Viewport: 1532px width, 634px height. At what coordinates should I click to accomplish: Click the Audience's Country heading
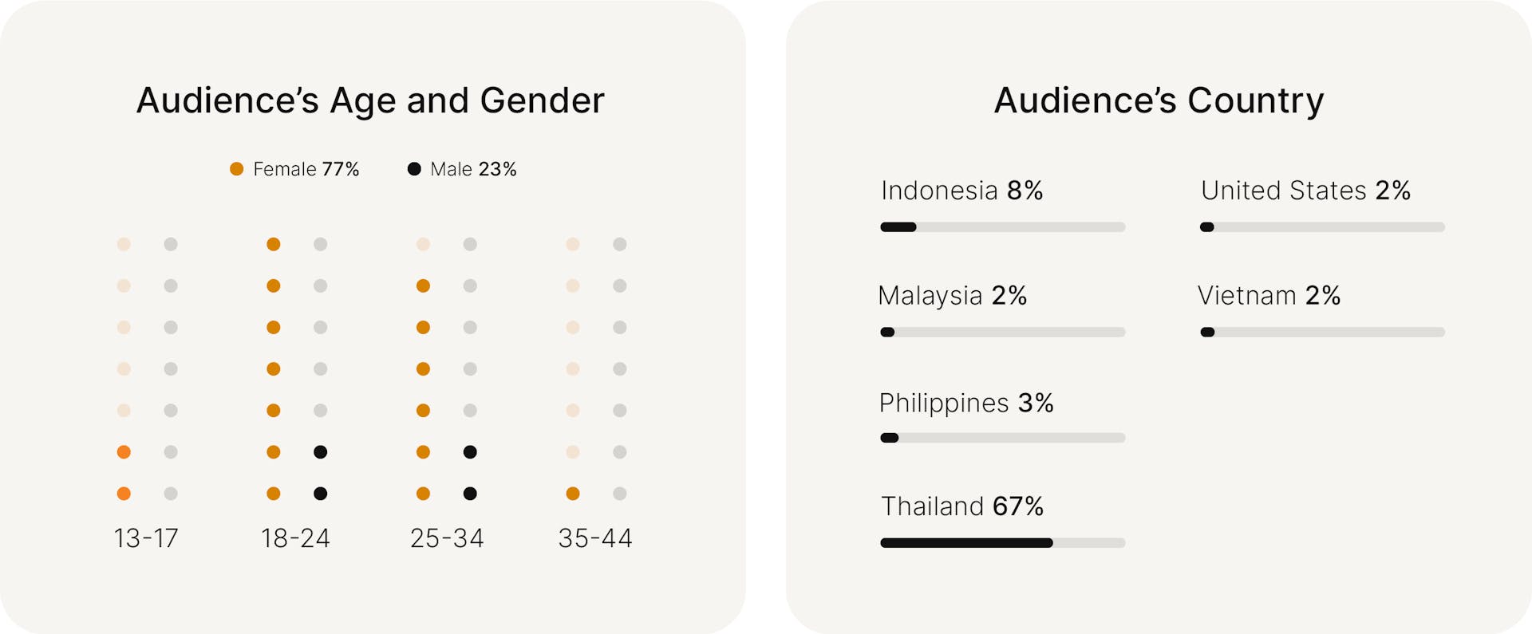(x=1159, y=100)
